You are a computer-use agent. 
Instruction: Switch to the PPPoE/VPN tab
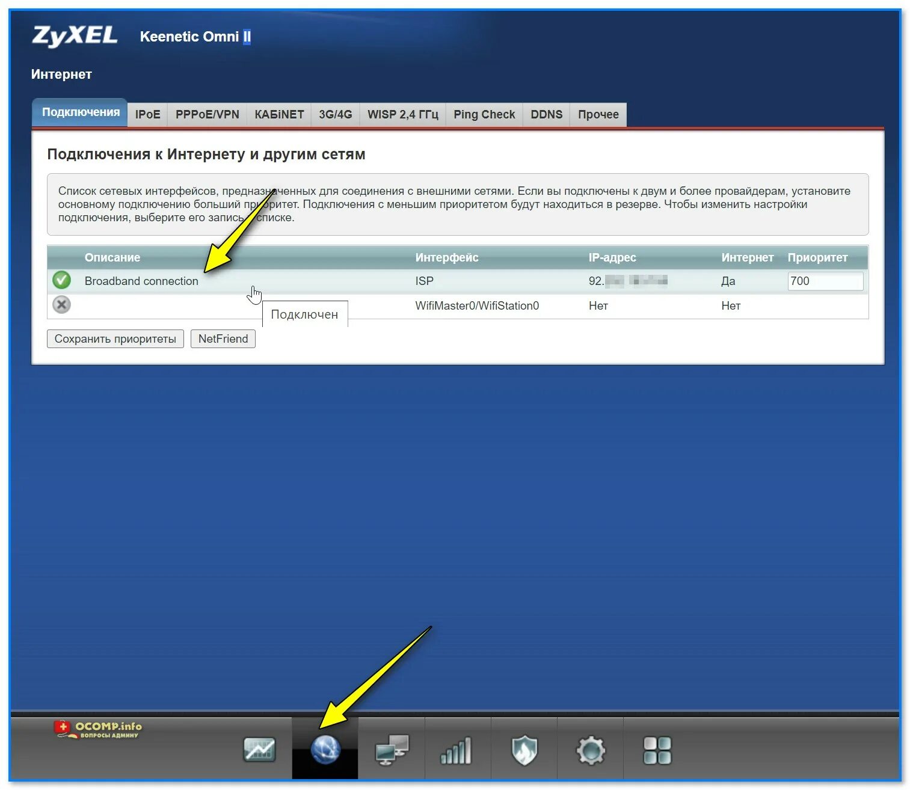pyautogui.click(x=207, y=114)
